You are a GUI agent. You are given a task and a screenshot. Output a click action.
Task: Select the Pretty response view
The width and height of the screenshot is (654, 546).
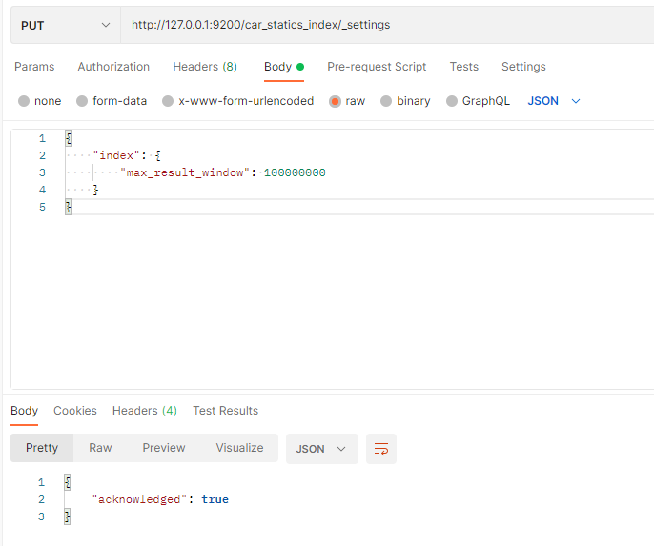(42, 448)
